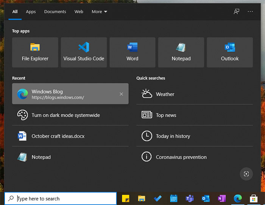
Task: Launch Visual Studio Code tile
Action: [84, 52]
